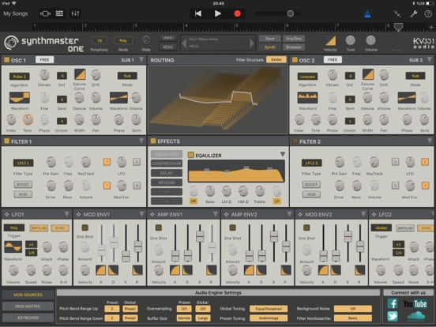The image size is (436, 327).
Task: Toggle LFO1 BIPOLAR button
Action: (x=39, y=228)
